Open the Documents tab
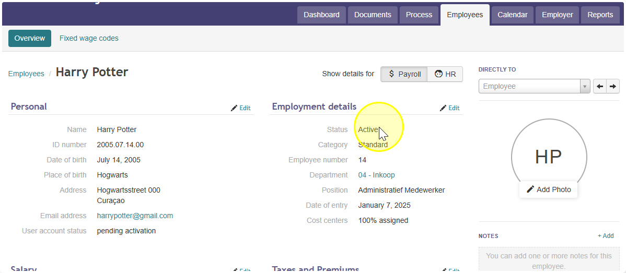Viewport: 626px width, 273px height. pyautogui.click(x=373, y=15)
